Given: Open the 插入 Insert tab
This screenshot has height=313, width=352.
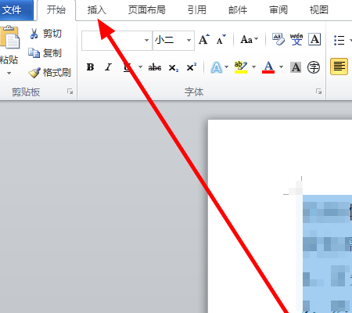Looking at the screenshot, I should pos(96,10).
